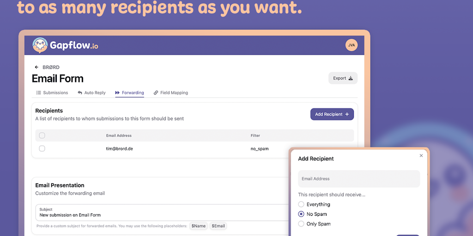Tick the select-all checkbox in table header
This screenshot has height=236, width=473.
point(42,136)
